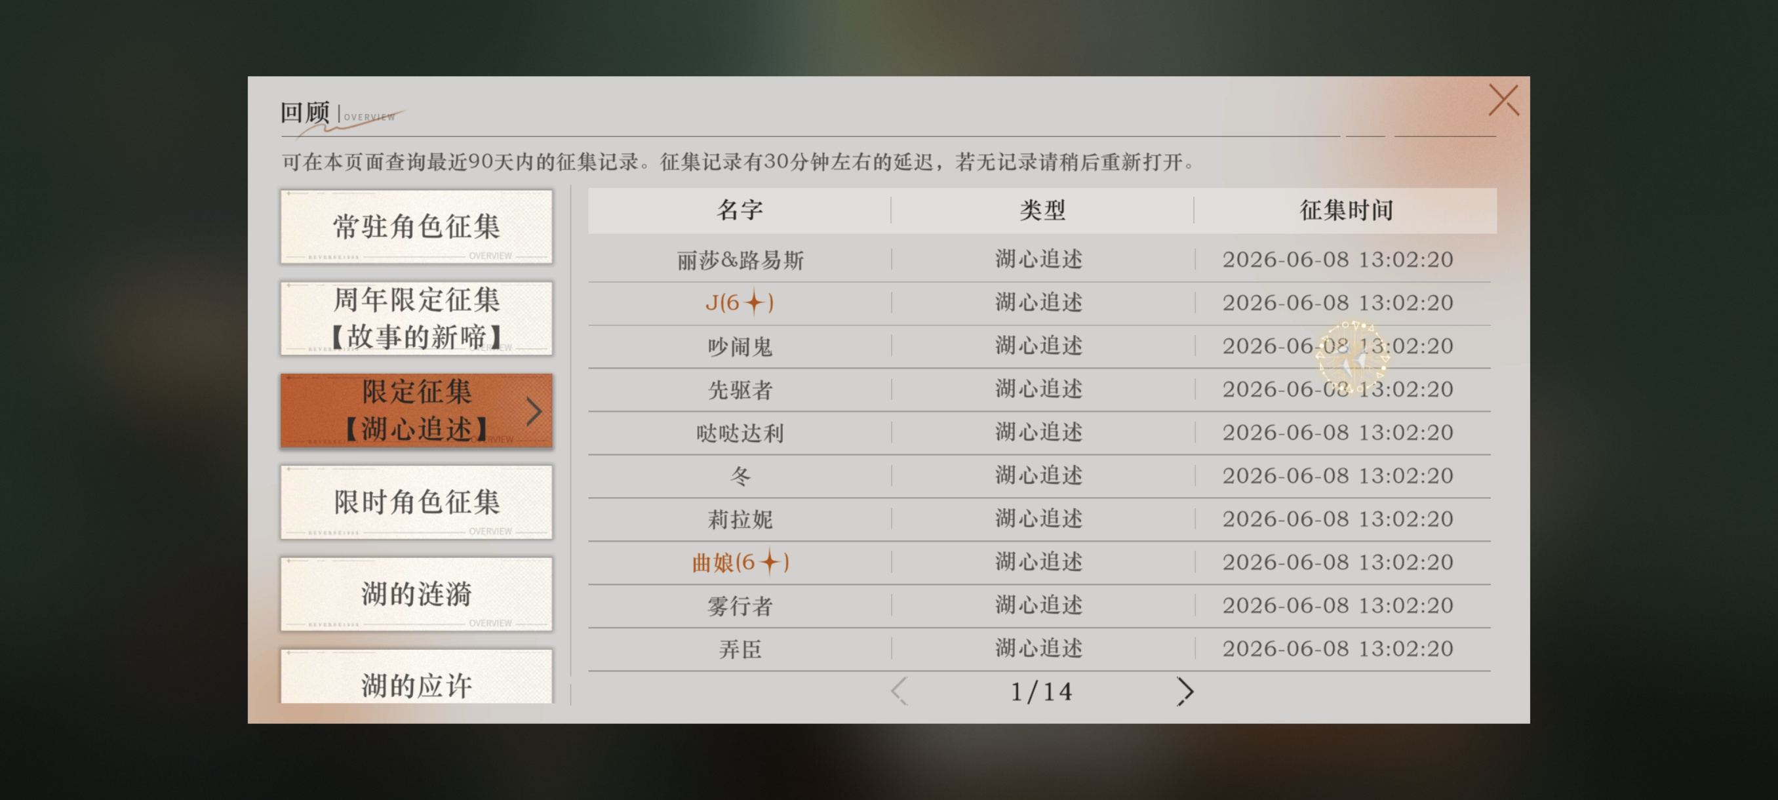The height and width of the screenshot is (800, 1778).
Task: Click the 丽莎&路易斯 record entry
Action: pyautogui.click(x=740, y=260)
